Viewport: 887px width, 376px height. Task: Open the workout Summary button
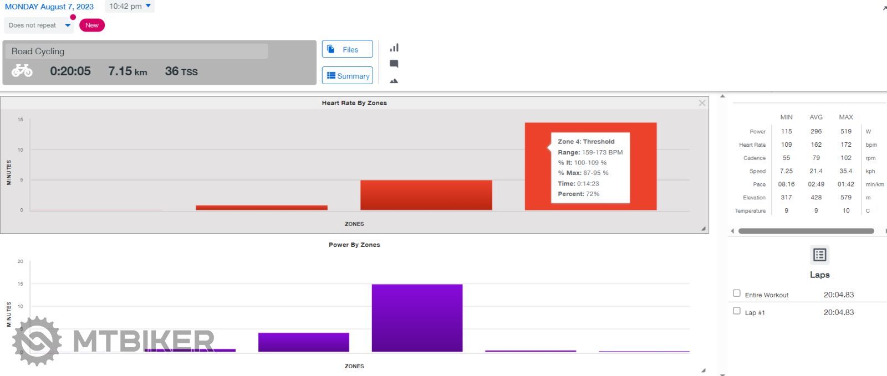pos(347,76)
